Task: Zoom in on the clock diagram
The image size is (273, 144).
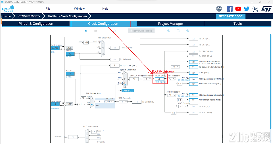Action: point(168,31)
